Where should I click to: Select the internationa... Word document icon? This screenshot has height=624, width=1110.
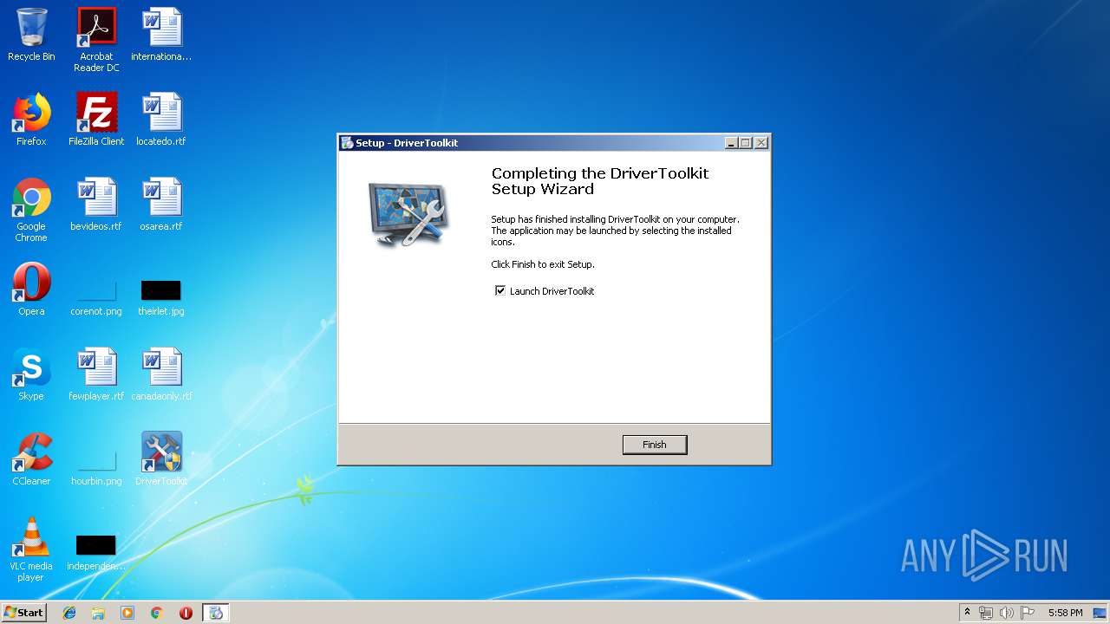click(161, 35)
